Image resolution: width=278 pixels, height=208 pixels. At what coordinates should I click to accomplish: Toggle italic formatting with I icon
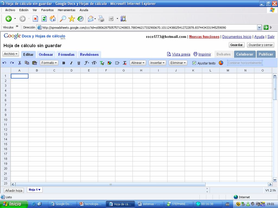[71, 63]
